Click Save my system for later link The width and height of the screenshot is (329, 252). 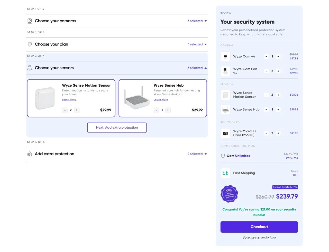point(259,238)
